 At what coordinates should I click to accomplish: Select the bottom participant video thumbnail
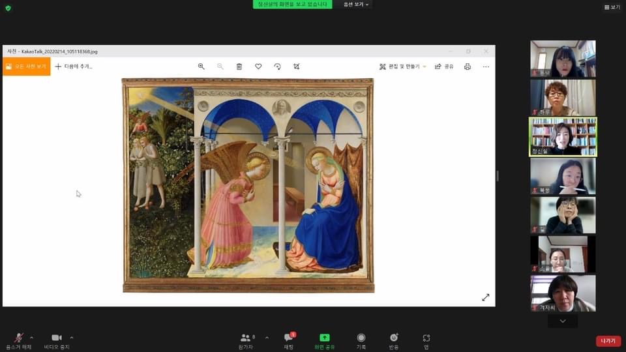[x=563, y=293]
